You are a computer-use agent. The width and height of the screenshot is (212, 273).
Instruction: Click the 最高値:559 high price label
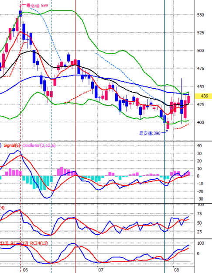click(37, 6)
